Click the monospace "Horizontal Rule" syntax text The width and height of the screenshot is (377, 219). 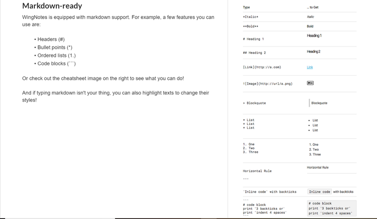click(257, 171)
